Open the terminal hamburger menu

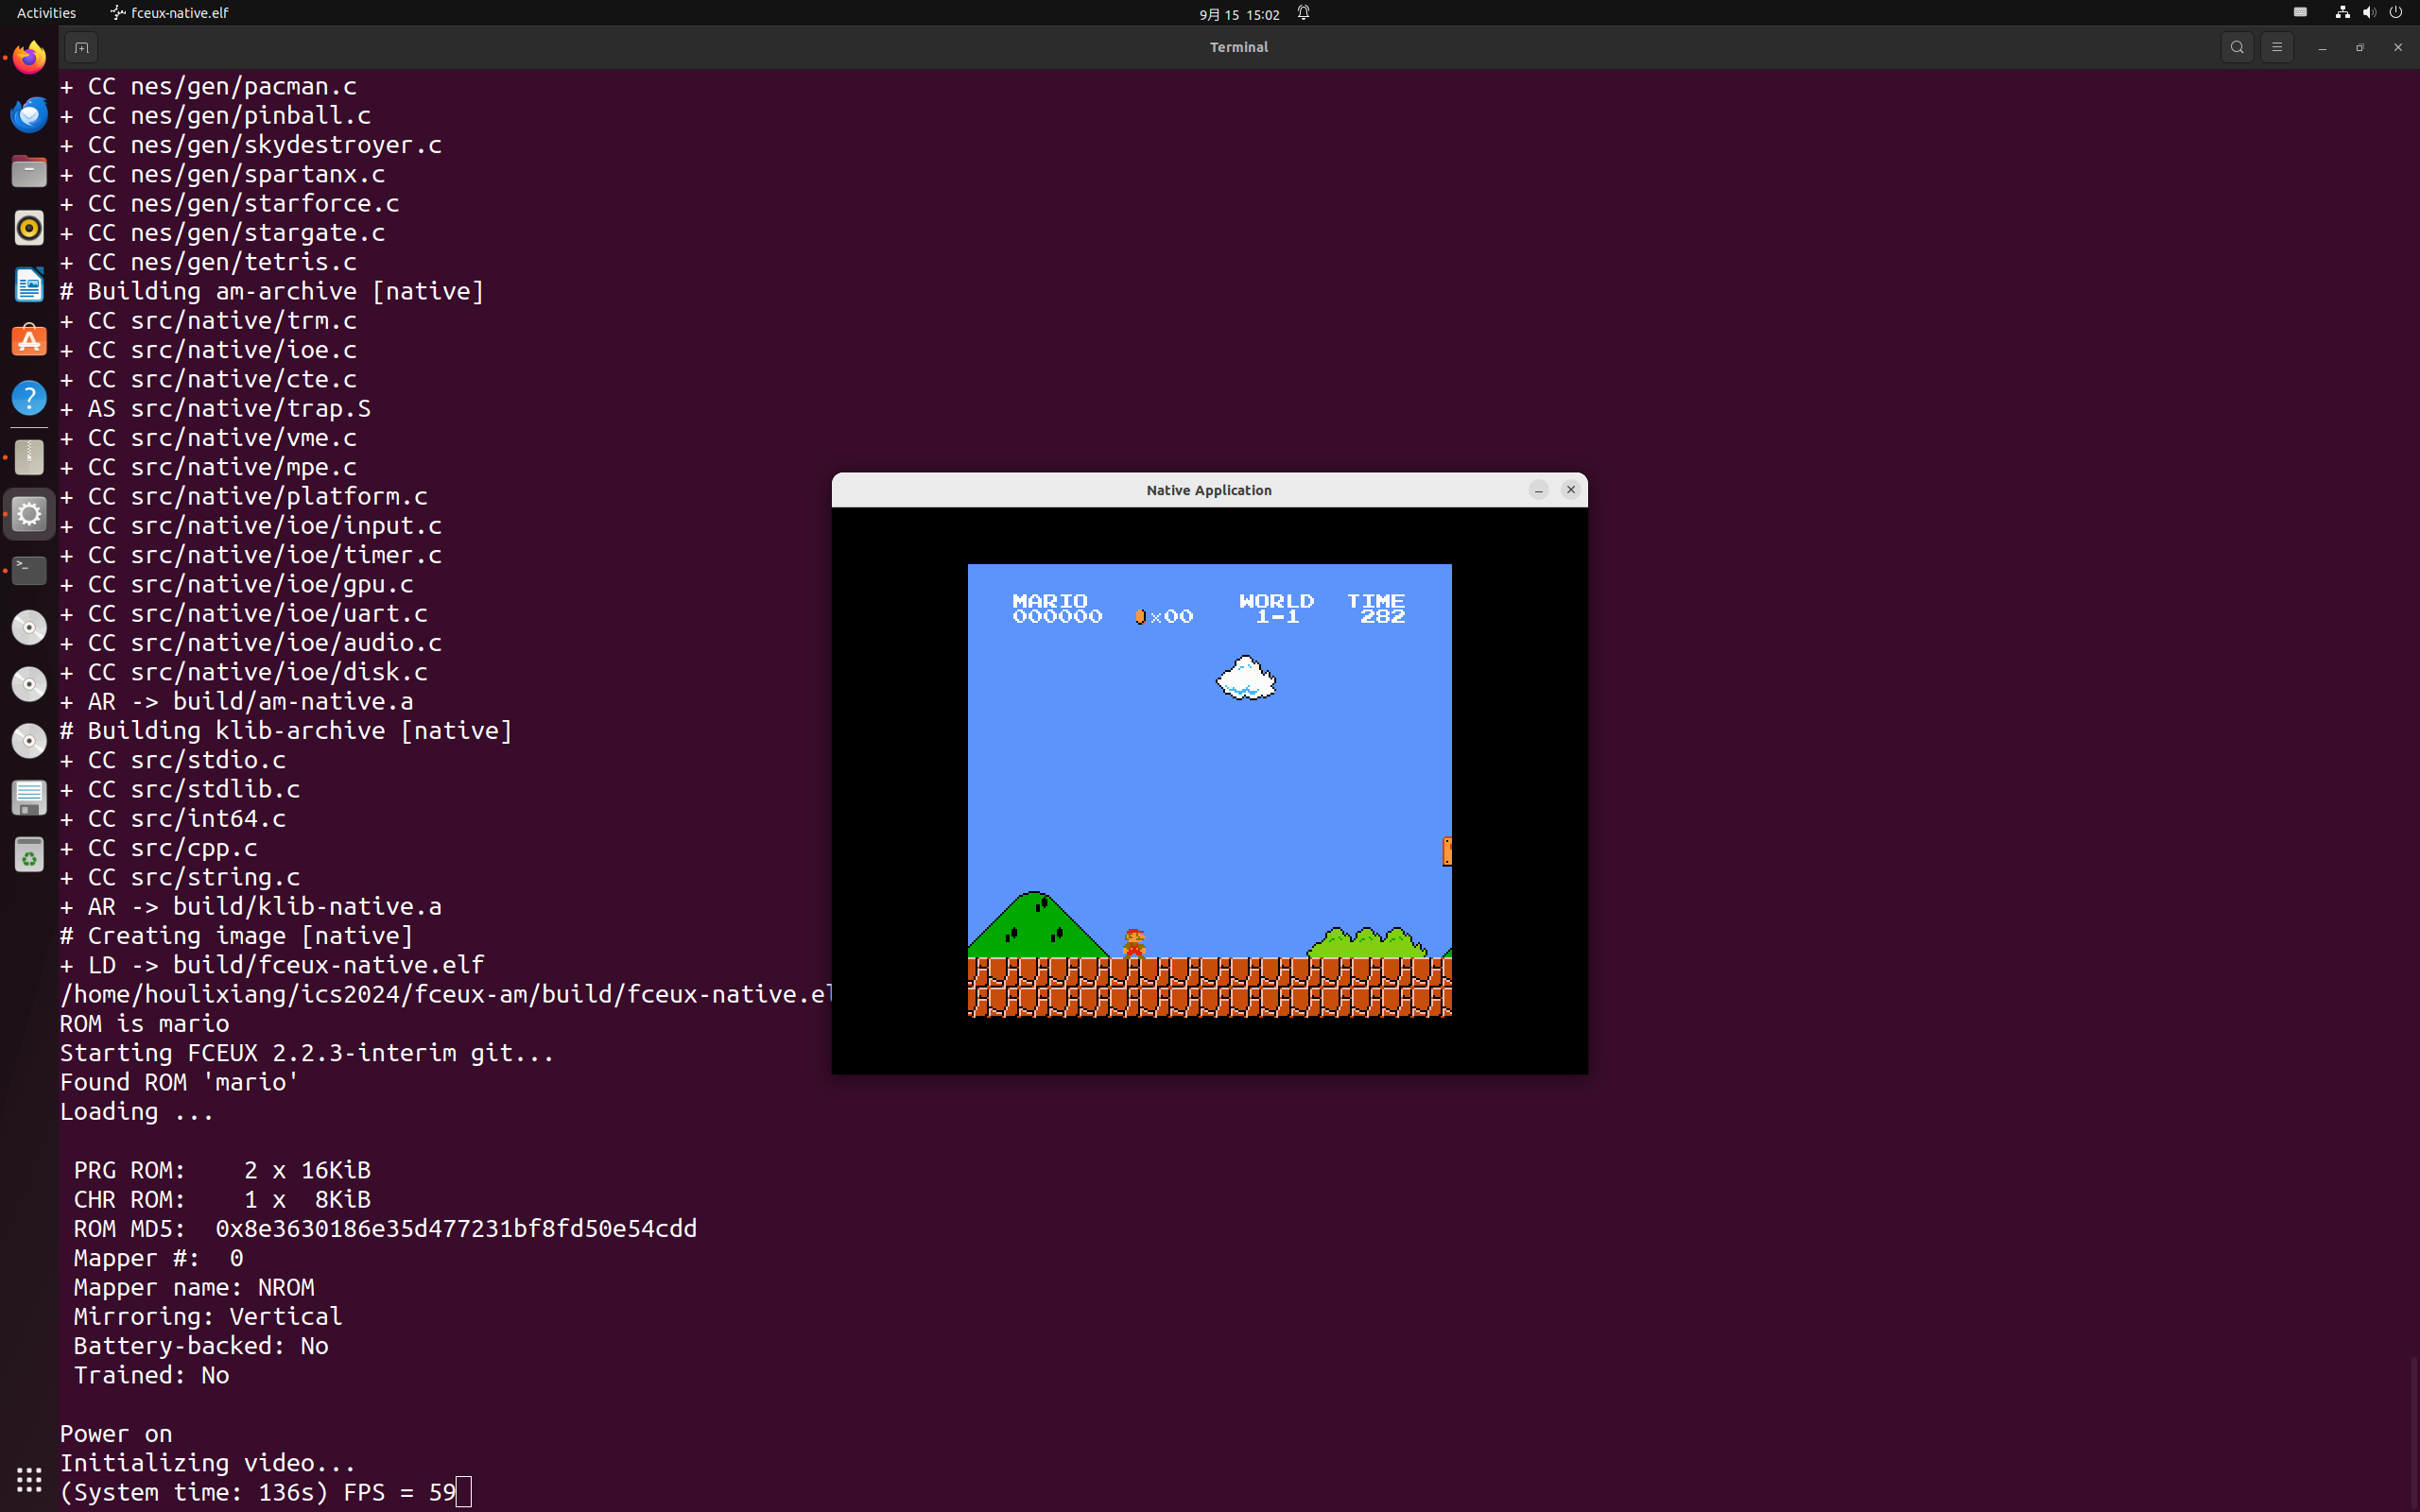point(2277,47)
